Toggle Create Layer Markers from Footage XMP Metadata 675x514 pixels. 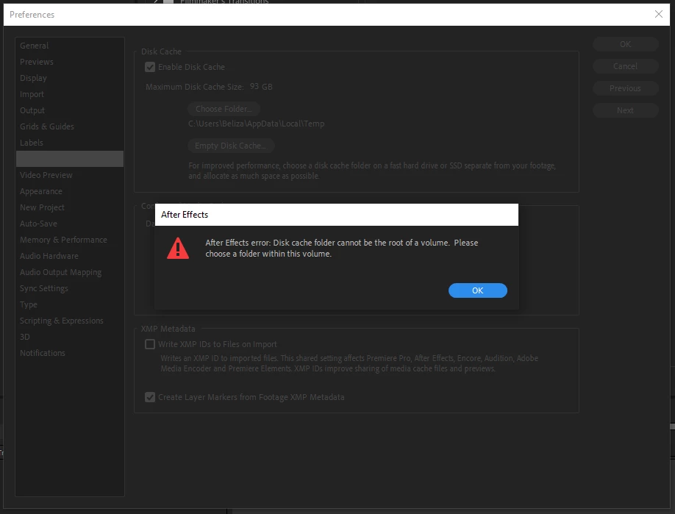[x=150, y=397]
